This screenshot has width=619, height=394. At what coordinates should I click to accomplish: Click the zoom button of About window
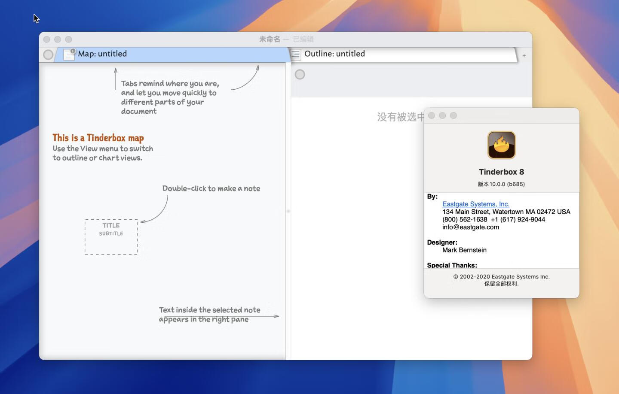click(453, 115)
